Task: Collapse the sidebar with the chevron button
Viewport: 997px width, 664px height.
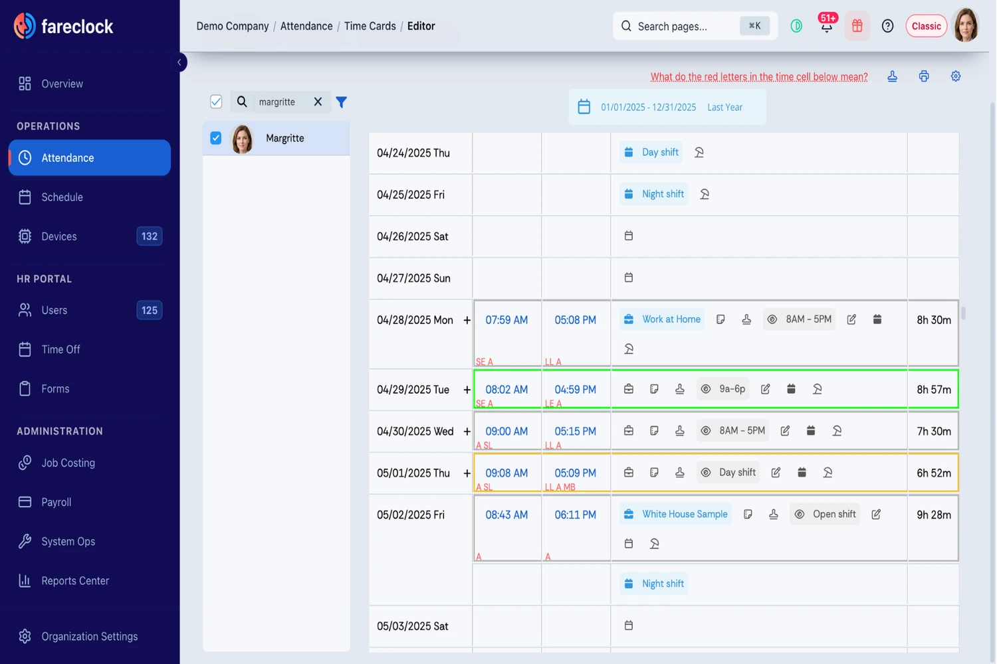Action: coord(179,62)
